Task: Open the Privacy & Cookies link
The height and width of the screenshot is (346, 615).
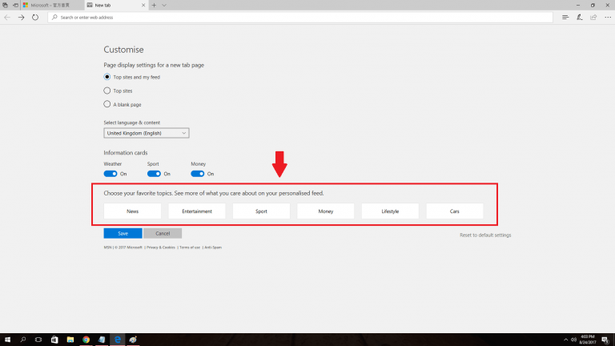Action: (161, 247)
